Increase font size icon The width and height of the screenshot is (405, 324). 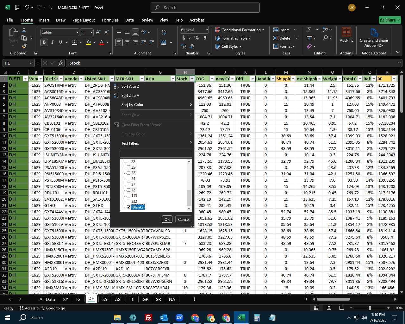(98, 32)
